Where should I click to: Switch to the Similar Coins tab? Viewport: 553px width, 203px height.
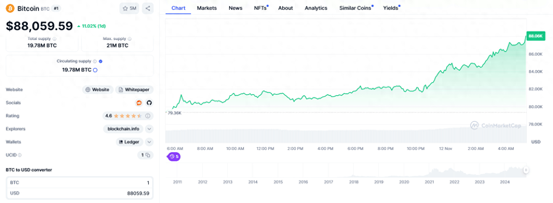356,8
